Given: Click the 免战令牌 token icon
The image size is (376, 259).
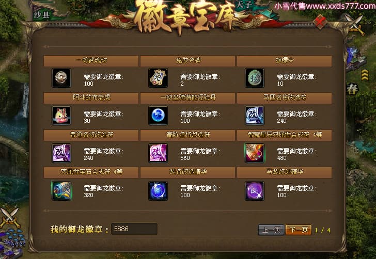Looking at the screenshot, I should (x=158, y=78).
